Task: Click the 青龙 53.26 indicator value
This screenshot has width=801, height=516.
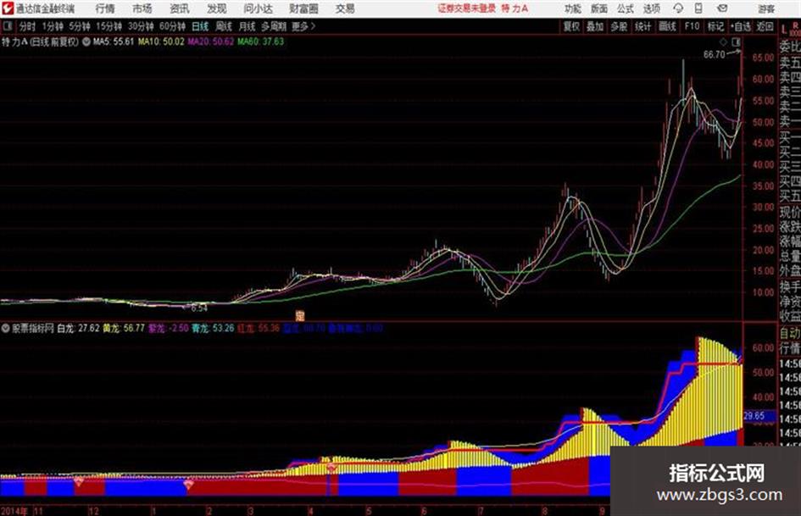Action: [213, 328]
